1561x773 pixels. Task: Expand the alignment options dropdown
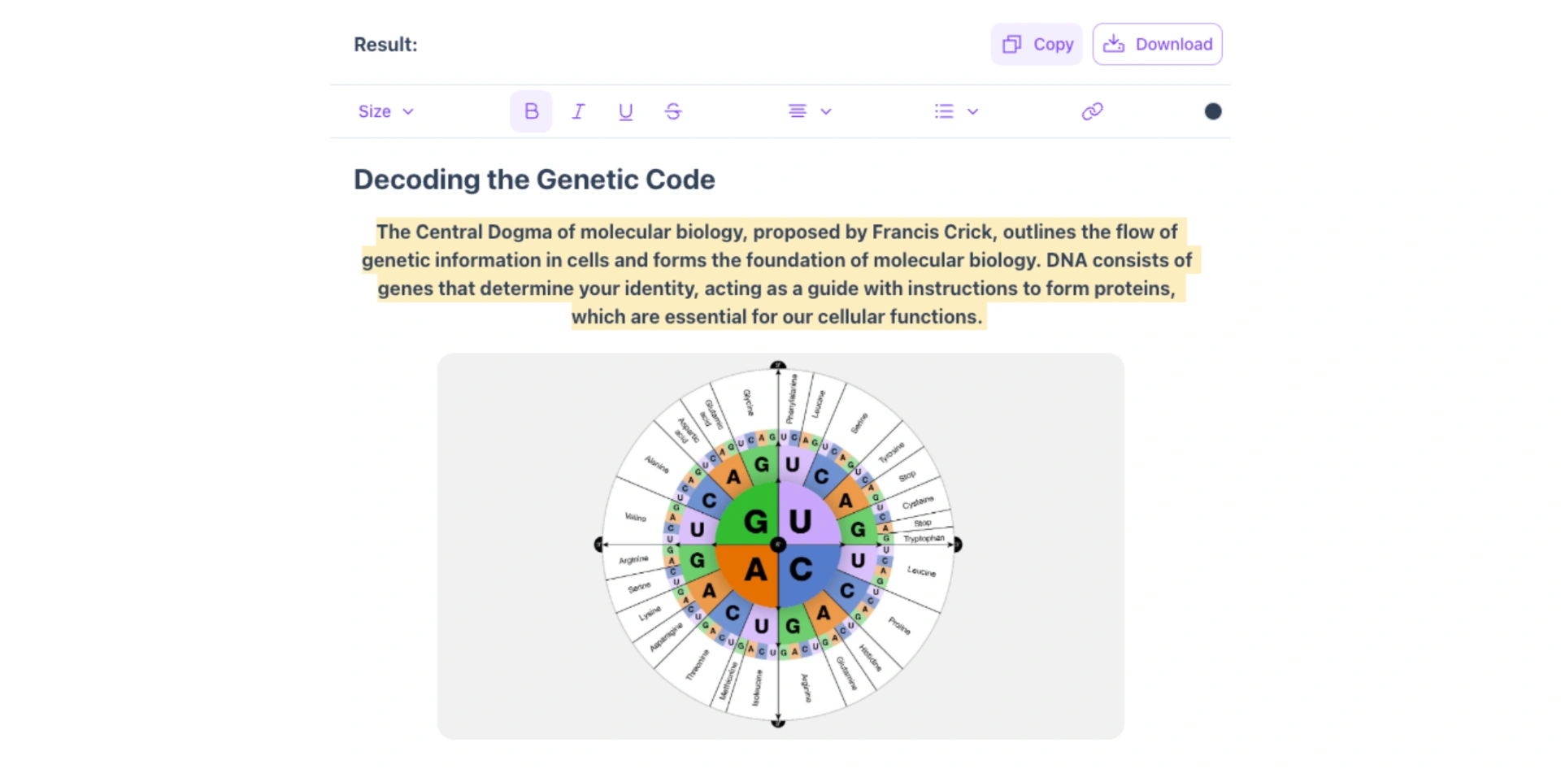click(x=825, y=111)
